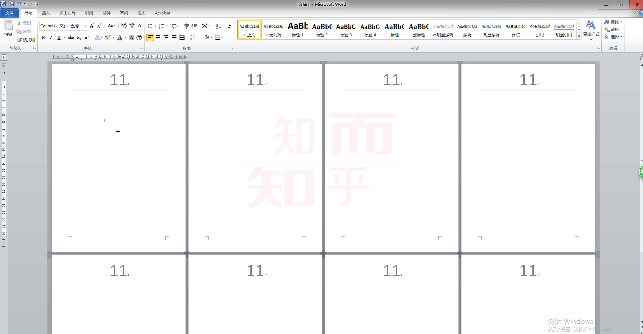The height and width of the screenshot is (334, 643).
Task: Open the phonetic guide (wén) tool
Action: pos(132,26)
